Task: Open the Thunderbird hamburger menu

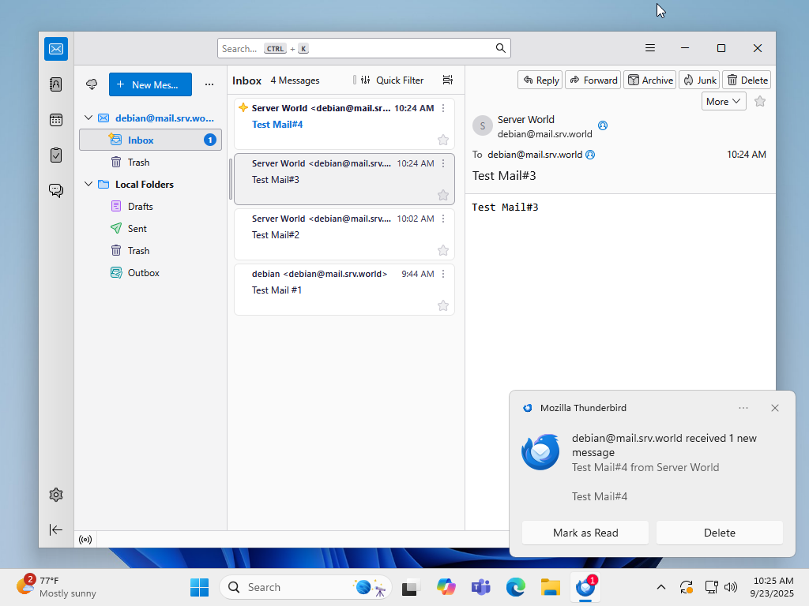Action: tap(650, 48)
